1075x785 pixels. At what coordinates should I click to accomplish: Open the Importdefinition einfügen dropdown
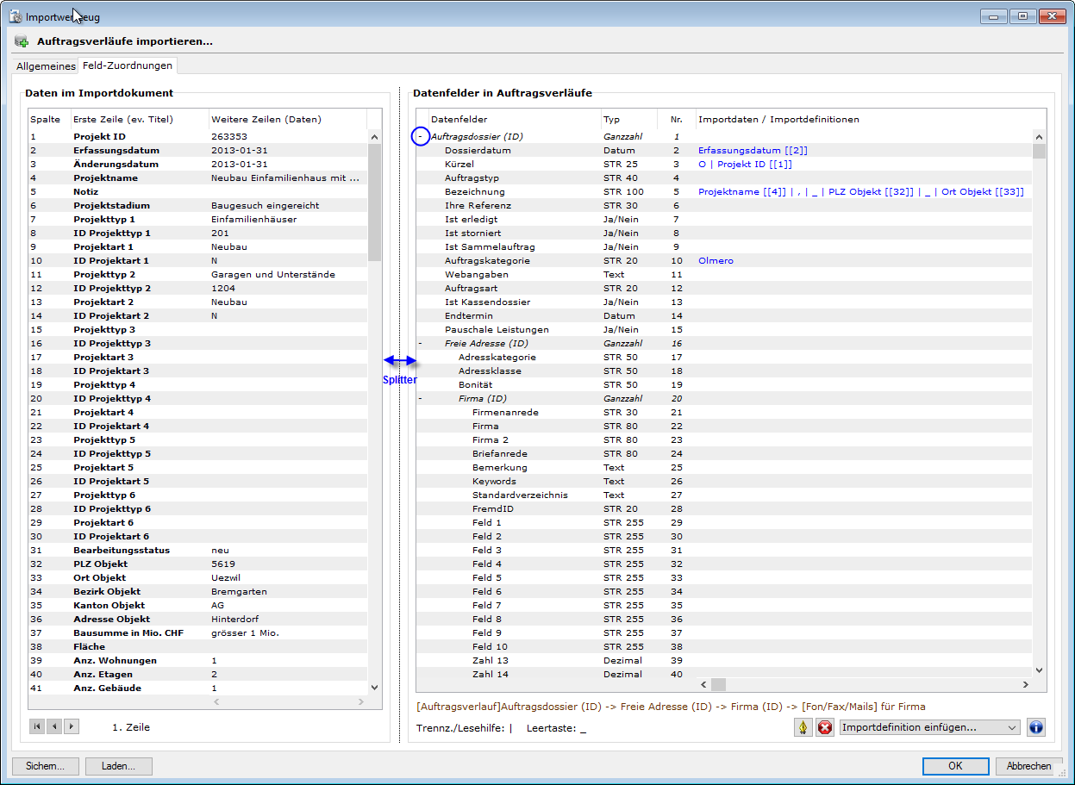click(x=929, y=727)
